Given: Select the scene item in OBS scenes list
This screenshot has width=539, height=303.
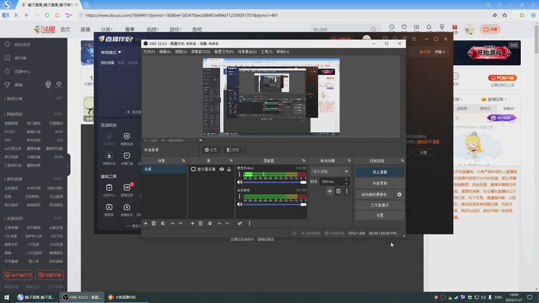Looking at the screenshot, I should click(x=164, y=169).
